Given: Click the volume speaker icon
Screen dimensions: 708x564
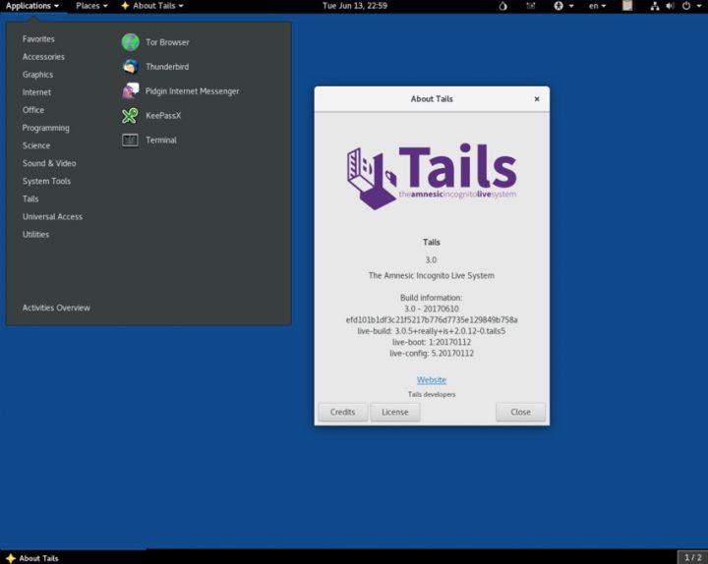Looking at the screenshot, I should tap(671, 6).
